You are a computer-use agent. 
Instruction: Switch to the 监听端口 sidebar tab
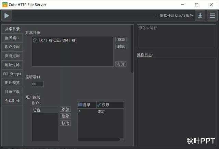click(12, 38)
